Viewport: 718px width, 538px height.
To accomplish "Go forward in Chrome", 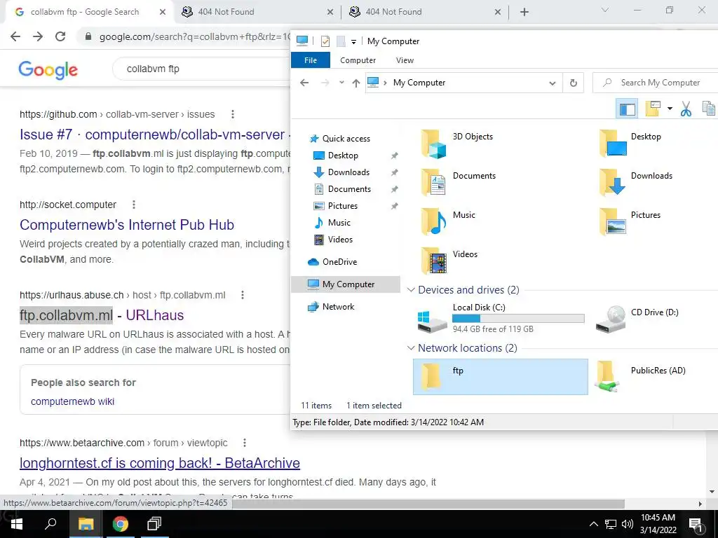I will click(x=38, y=36).
